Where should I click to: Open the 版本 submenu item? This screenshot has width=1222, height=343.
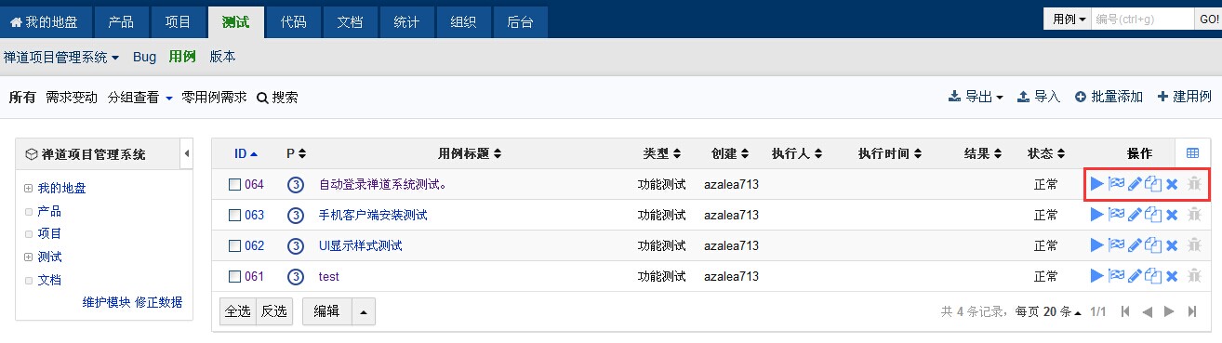pyautogui.click(x=222, y=57)
